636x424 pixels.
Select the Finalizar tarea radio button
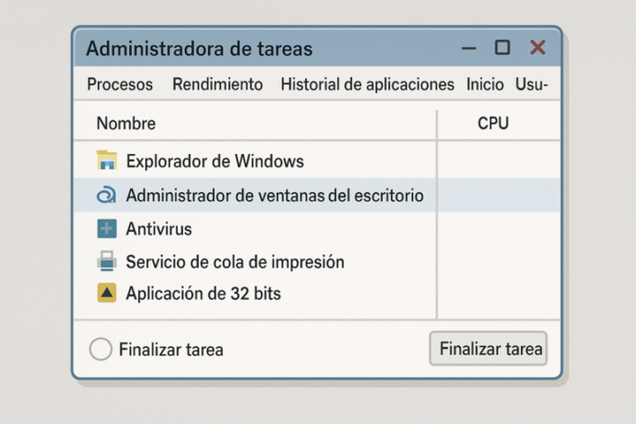(100, 350)
